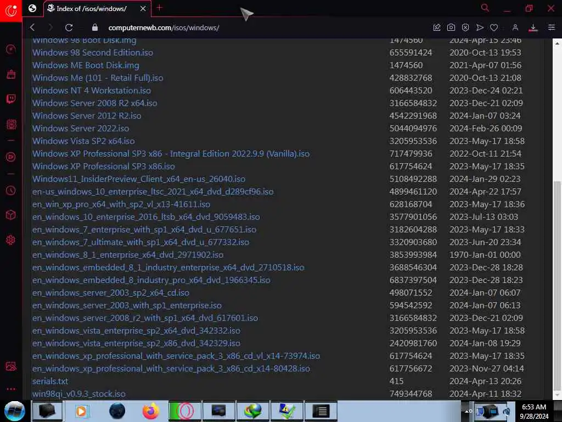The width and height of the screenshot is (562, 422).
Task: Open the Windows Start orb button
Action: [14, 411]
